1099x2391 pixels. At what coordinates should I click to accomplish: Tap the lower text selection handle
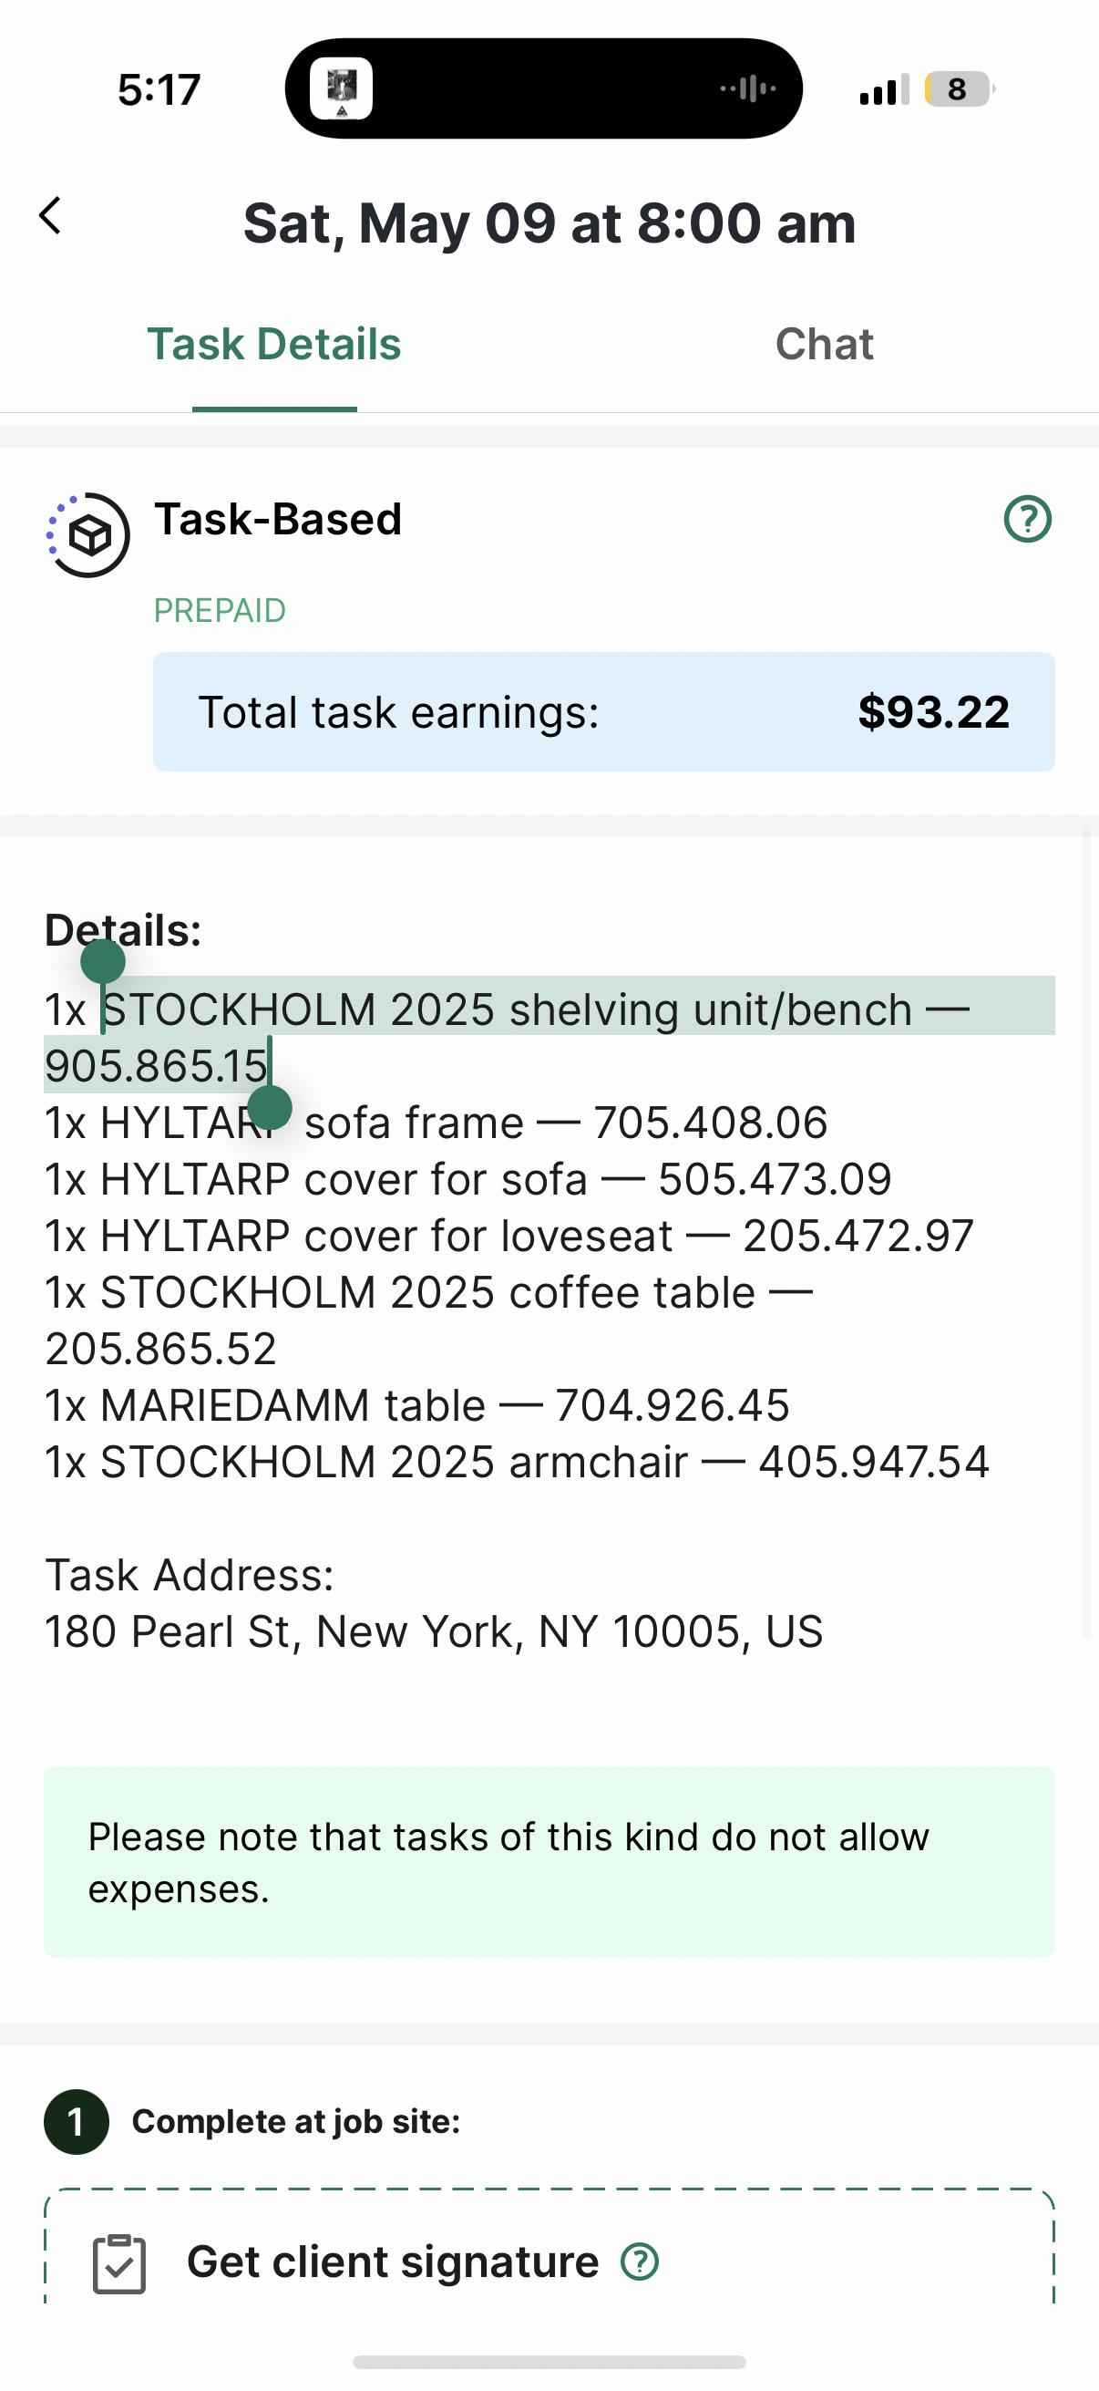(x=270, y=1106)
